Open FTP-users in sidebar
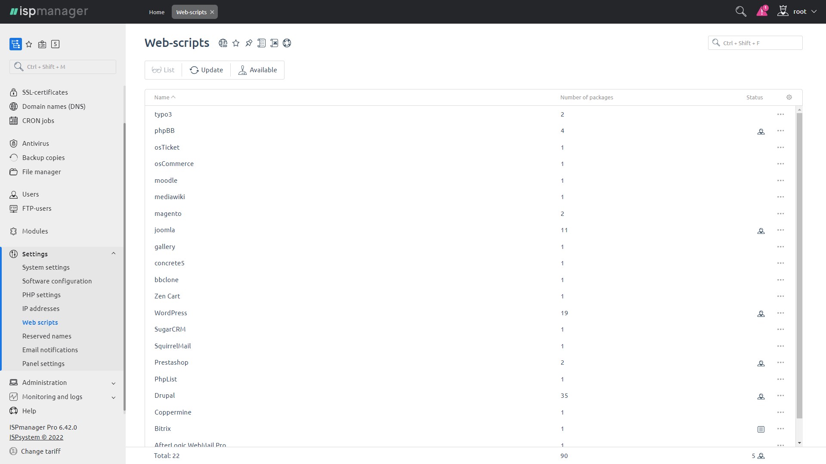 pyautogui.click(x=37, y=209)
